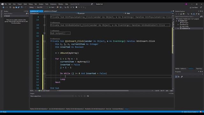Open the Team Explorer tab
Image resolution: width=204 pixels, height=115 pixels.
pyautogui.click(x=199, y=69)
